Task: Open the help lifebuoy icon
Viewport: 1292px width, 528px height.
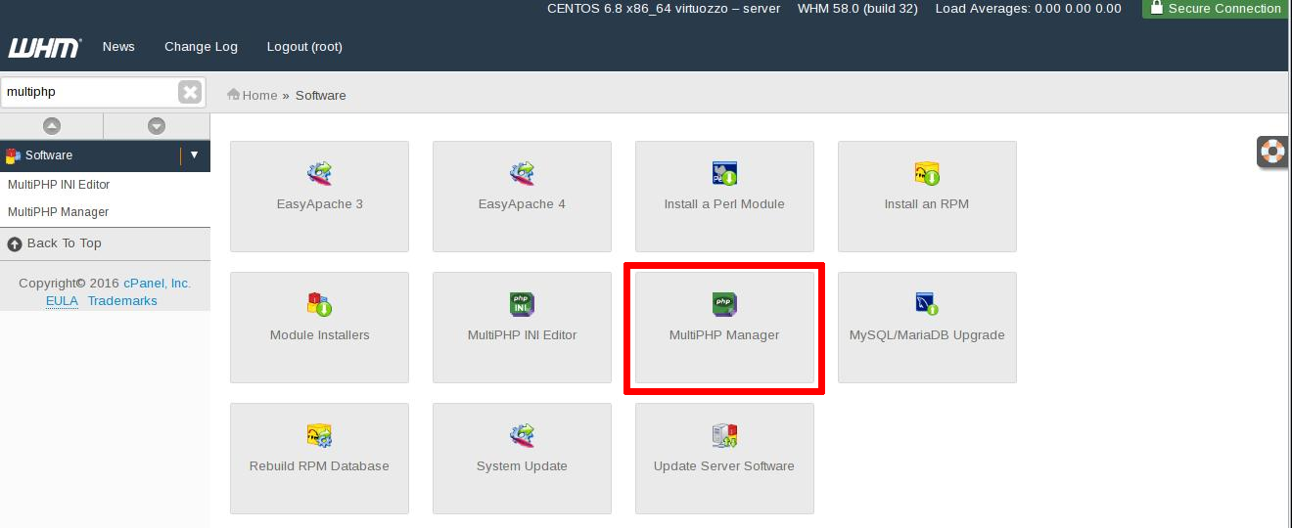Action: pyautogui.click(x=1272, y=152)
